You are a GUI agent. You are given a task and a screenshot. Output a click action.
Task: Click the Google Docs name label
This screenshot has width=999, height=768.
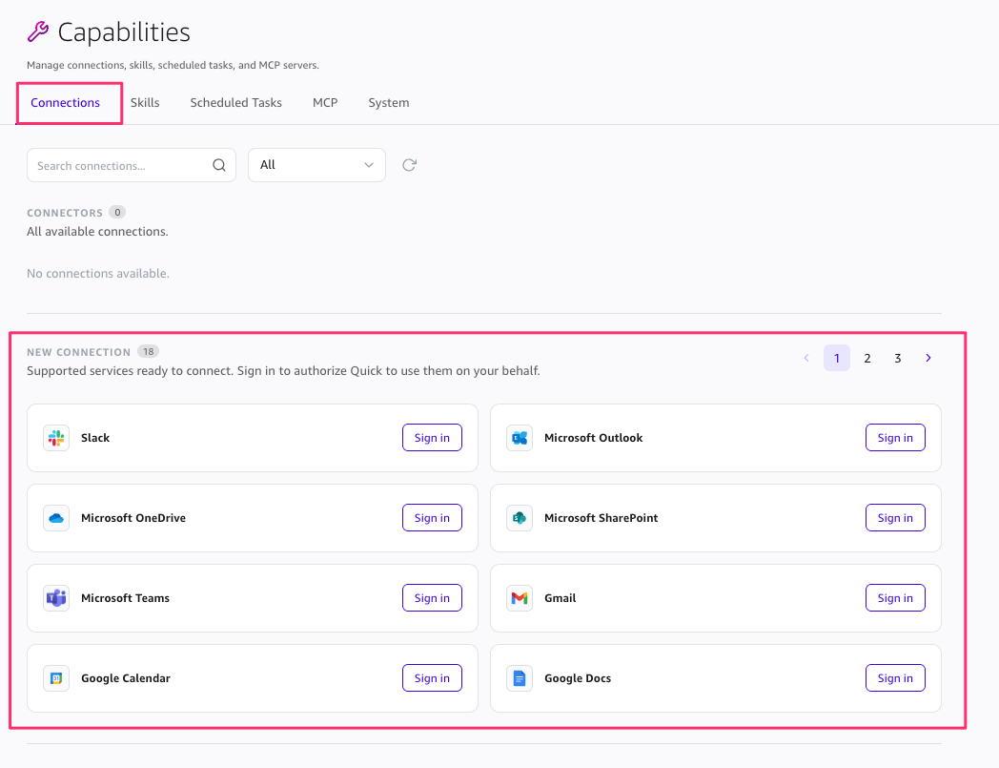578,678
